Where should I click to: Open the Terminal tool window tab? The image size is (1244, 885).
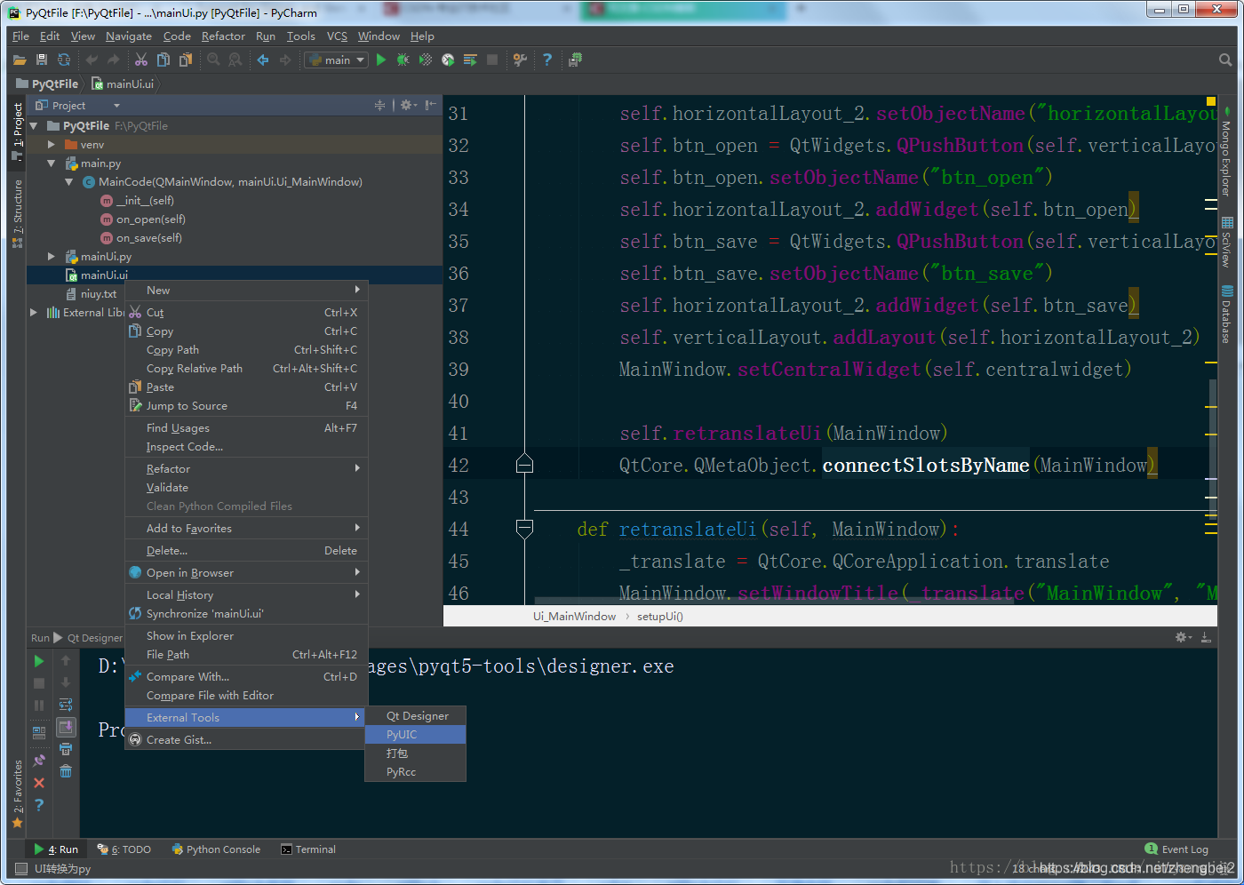[308, 849]
